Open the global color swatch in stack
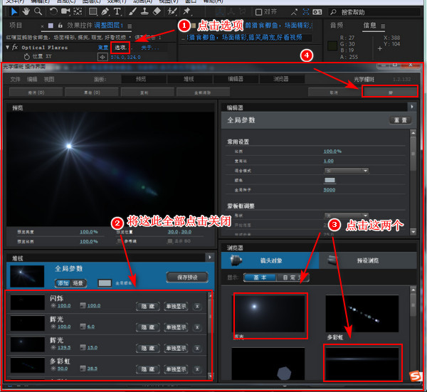The height and width of the screenshot is (392, 427). [105, 283]
